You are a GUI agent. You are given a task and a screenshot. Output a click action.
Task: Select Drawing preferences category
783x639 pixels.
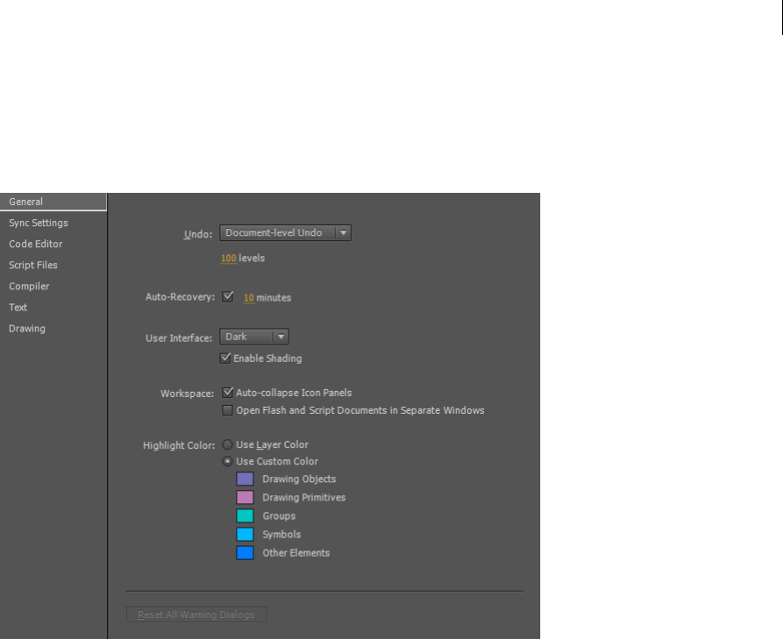click(x=27, y=329)
